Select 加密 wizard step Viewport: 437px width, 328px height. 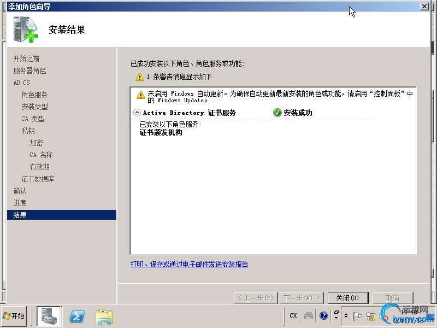pos(36,143)
